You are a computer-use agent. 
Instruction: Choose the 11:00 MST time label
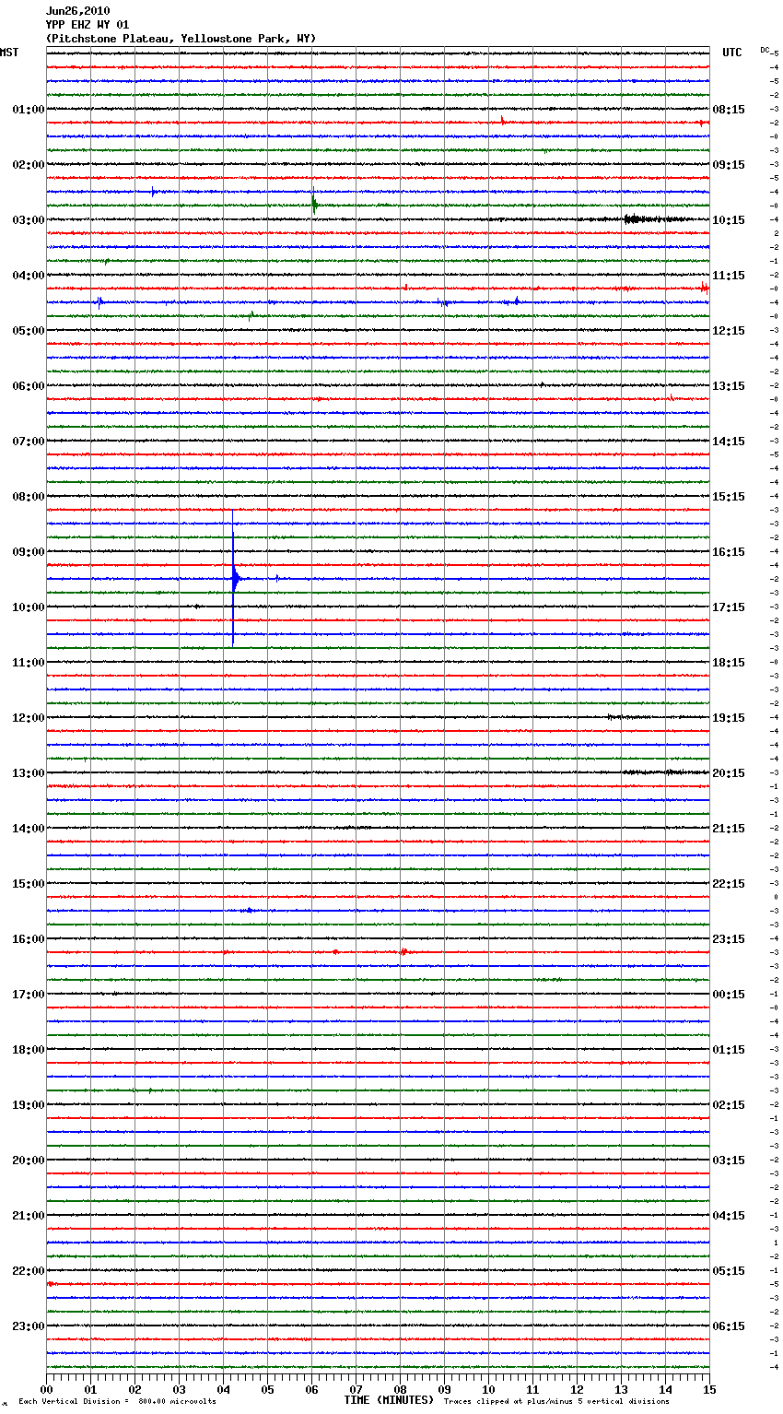coord(28,663)
